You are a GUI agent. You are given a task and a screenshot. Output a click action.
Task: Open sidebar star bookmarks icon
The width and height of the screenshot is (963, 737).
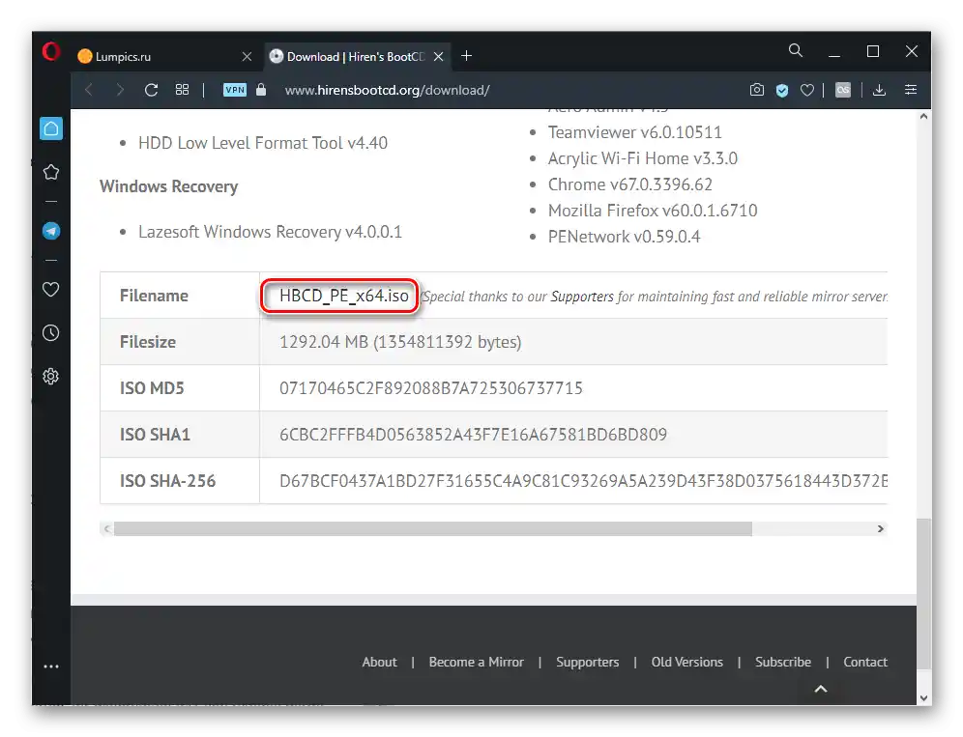tap(51, 173)
